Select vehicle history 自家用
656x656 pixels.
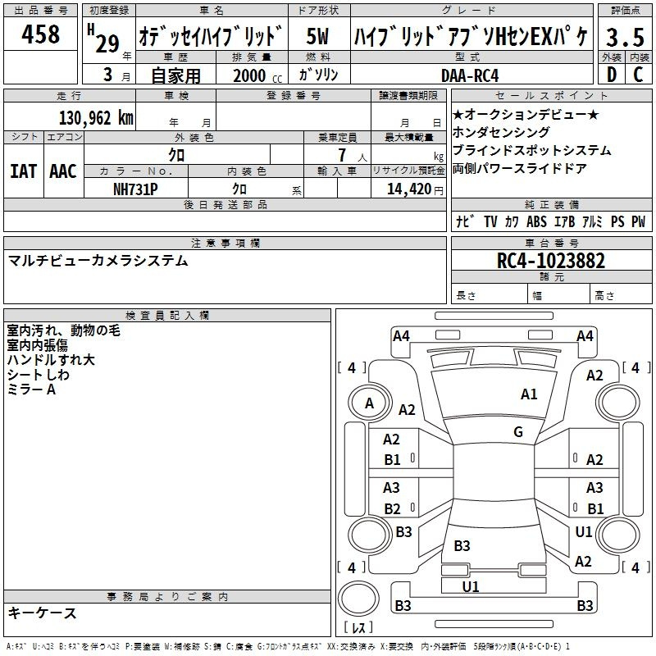pos(175,75)
